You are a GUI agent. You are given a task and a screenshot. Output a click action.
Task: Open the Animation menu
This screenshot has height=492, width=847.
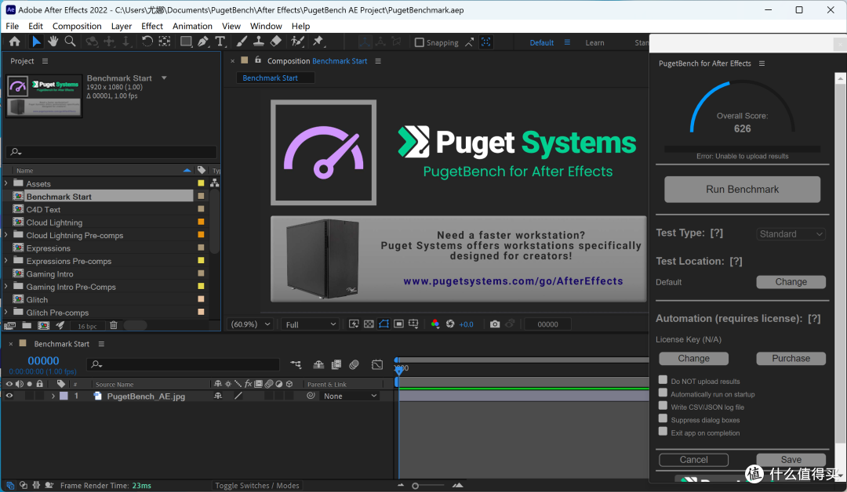click(x=192, y=26)
